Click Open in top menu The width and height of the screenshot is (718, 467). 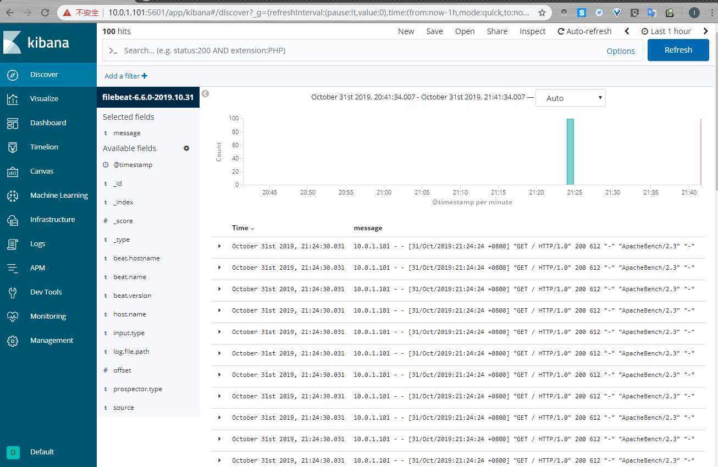click(465, 31)
